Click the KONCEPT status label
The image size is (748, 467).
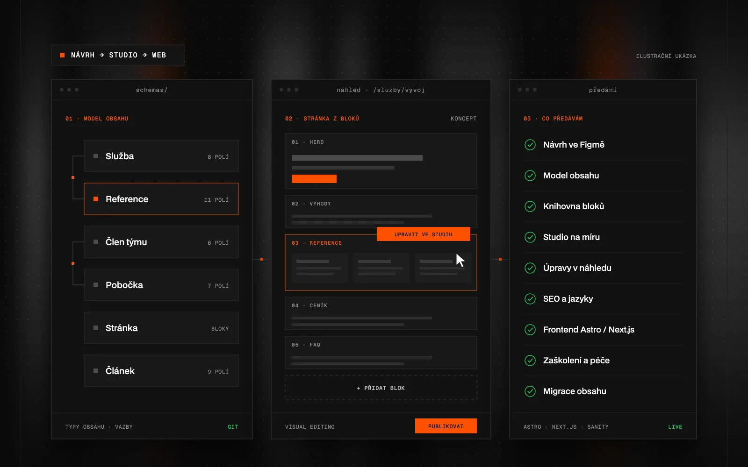464,119
